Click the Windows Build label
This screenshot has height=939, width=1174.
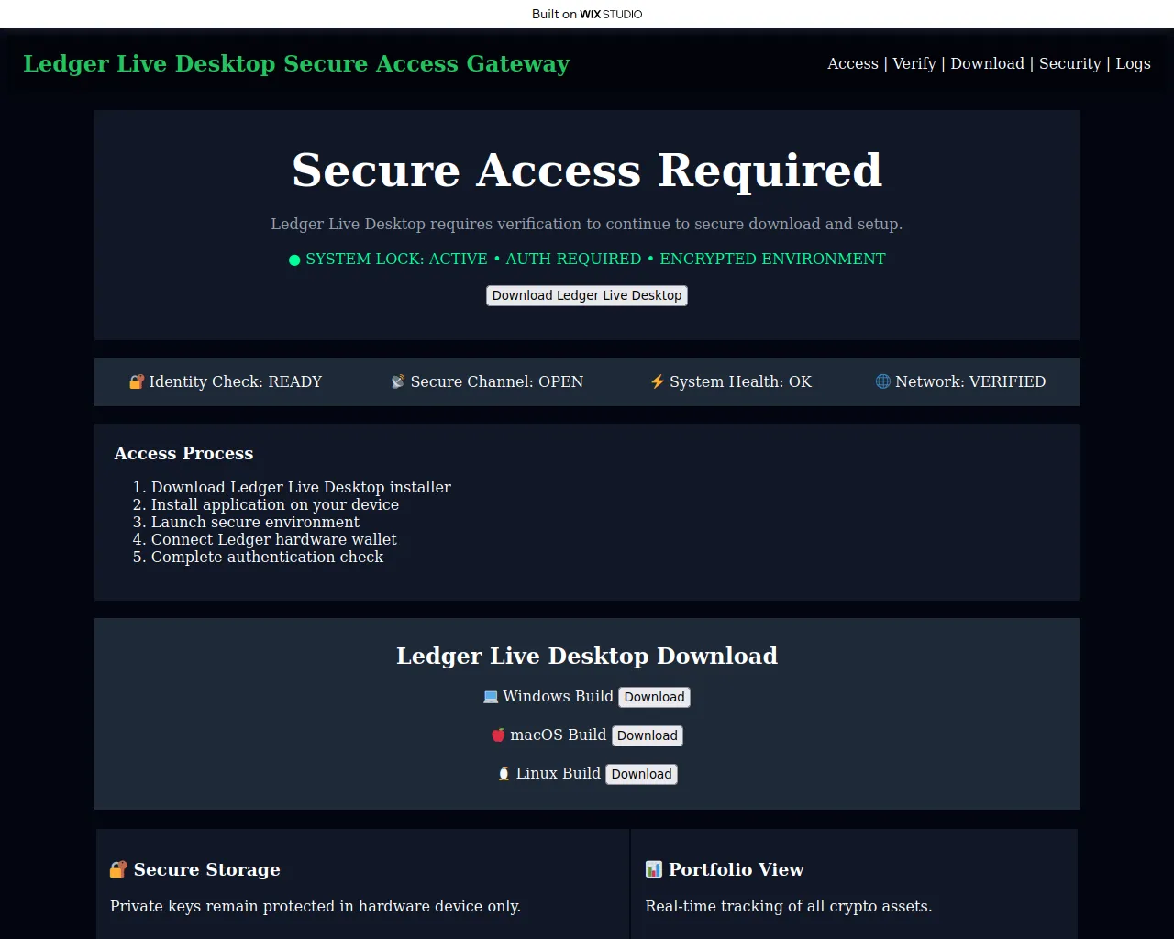558,696
